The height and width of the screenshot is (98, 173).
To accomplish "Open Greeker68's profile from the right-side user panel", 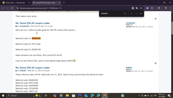I will 130,23.
